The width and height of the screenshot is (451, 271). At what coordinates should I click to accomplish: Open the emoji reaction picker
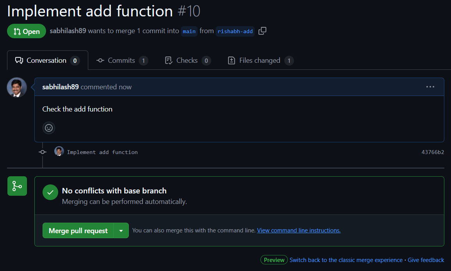(49, 128)
